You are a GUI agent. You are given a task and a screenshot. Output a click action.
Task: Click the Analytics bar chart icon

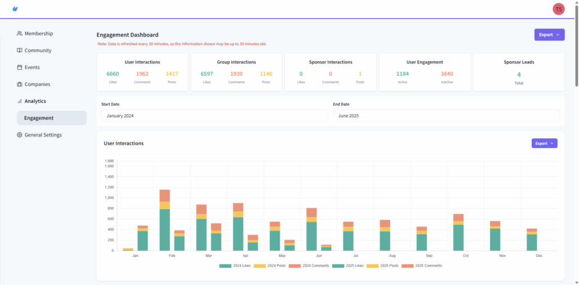point(20,101)
